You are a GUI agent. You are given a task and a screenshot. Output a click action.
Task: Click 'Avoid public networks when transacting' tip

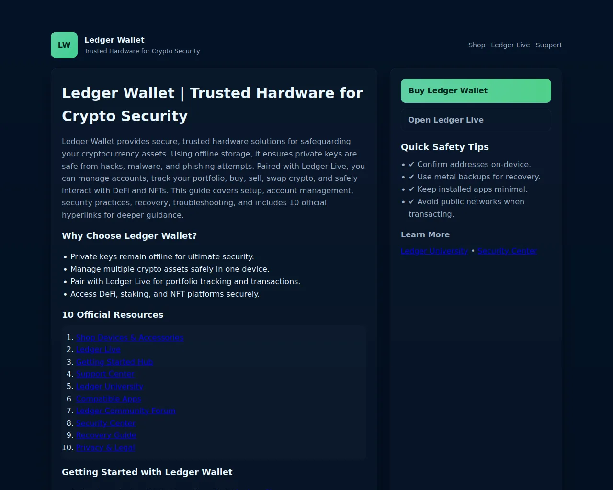[466, 208]
